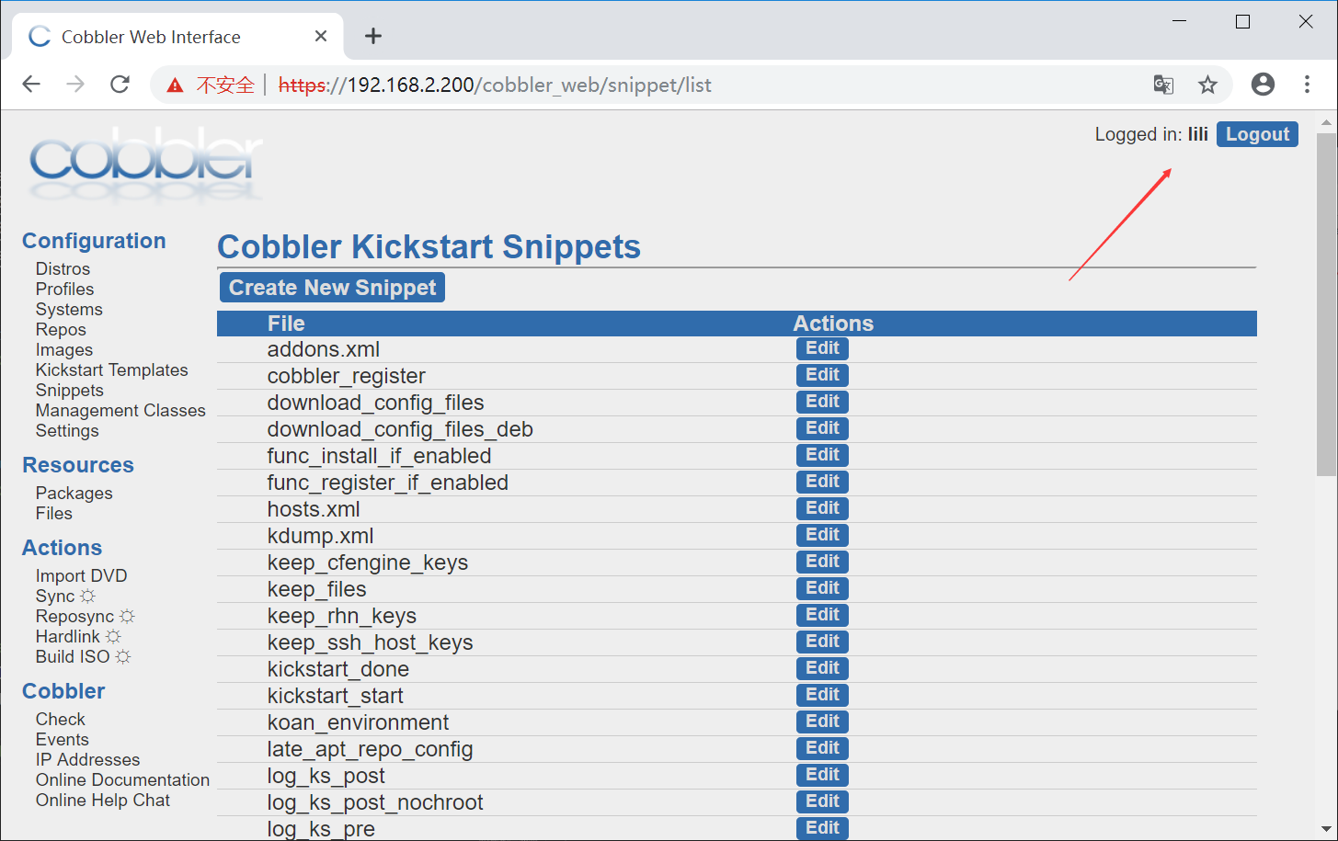Viewport: 1338px width, 841px height.
Task: Click the Cobbler logo image
Action: pyautogui.click(x=146, y=164)
